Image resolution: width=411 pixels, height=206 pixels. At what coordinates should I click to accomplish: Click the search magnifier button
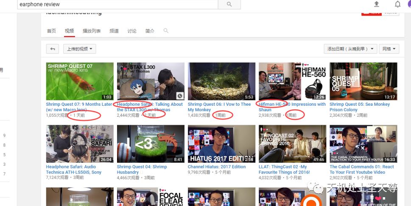[229, 4]
